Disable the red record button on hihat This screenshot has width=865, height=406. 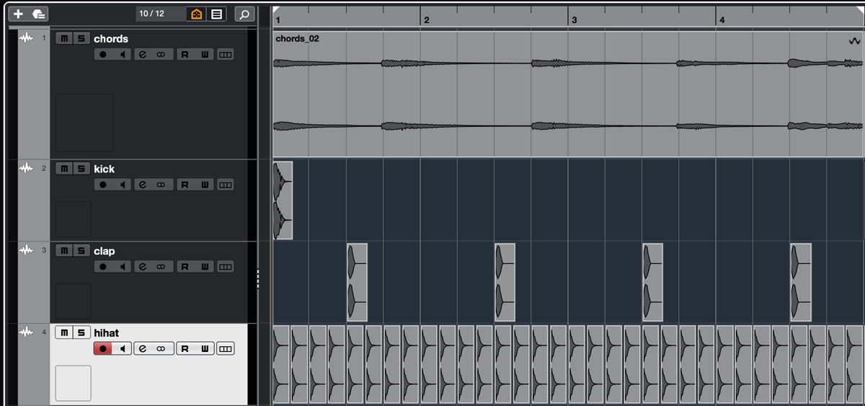[x=102, y=348]
